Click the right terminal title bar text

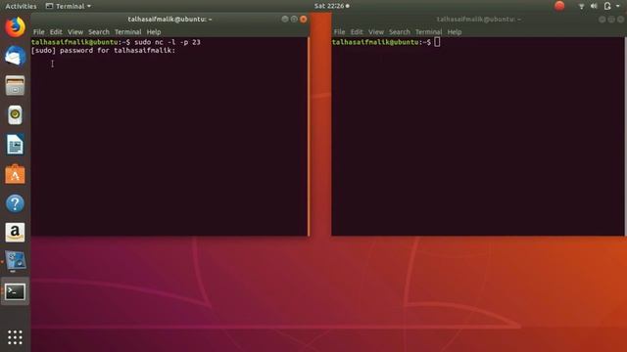click(x=479, y=20)
